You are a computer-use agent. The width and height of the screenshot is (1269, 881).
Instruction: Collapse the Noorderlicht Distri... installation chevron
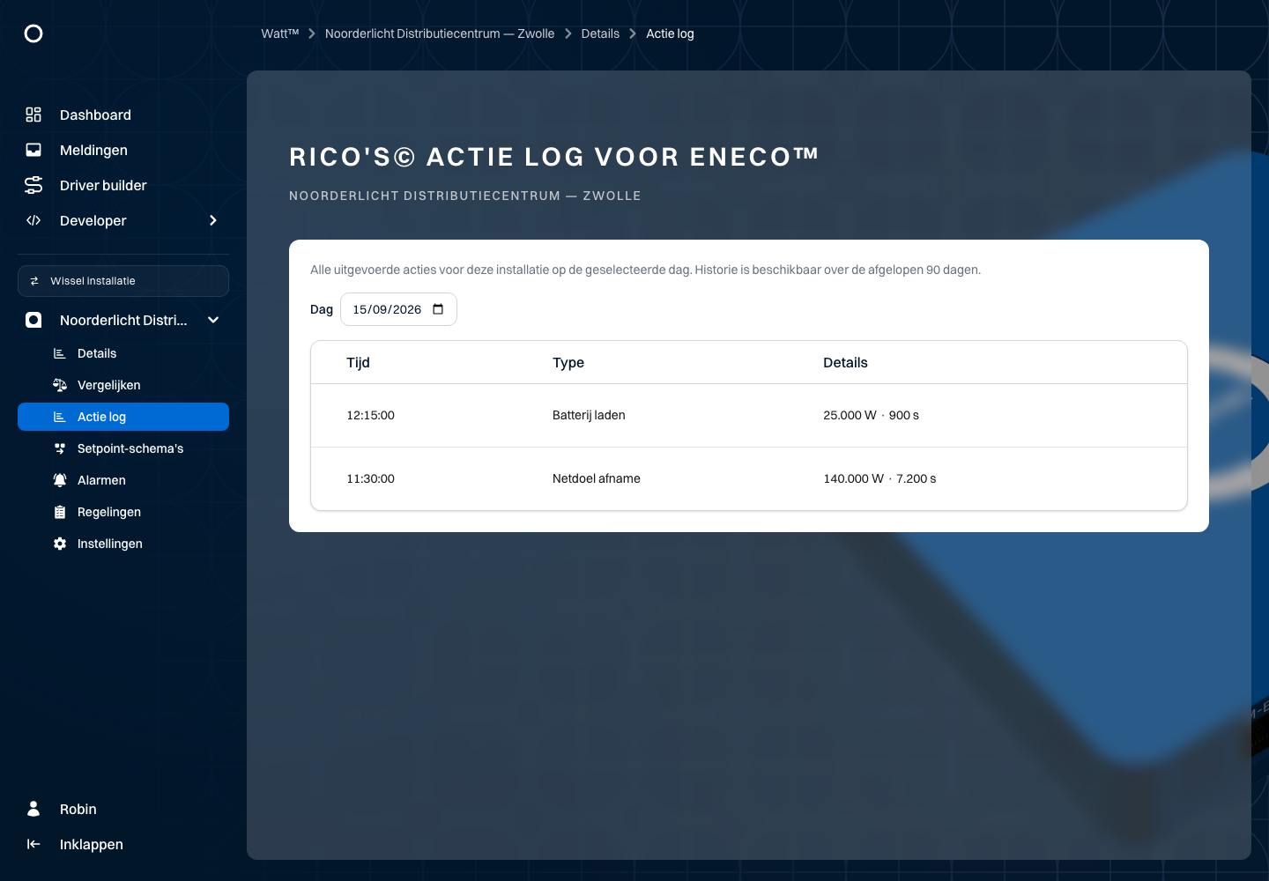(213, 320)
